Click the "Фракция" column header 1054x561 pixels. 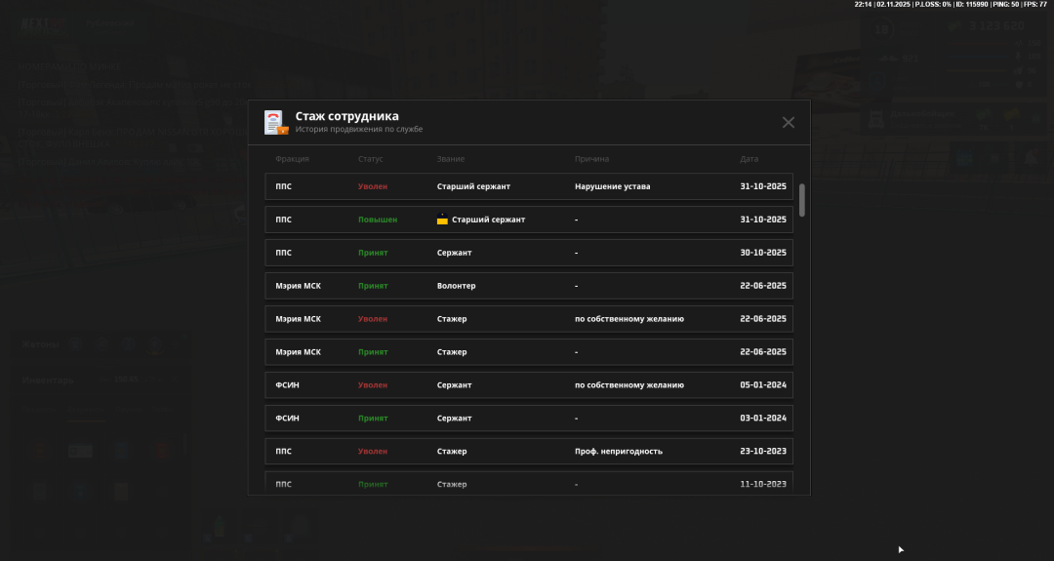point(292,159)
